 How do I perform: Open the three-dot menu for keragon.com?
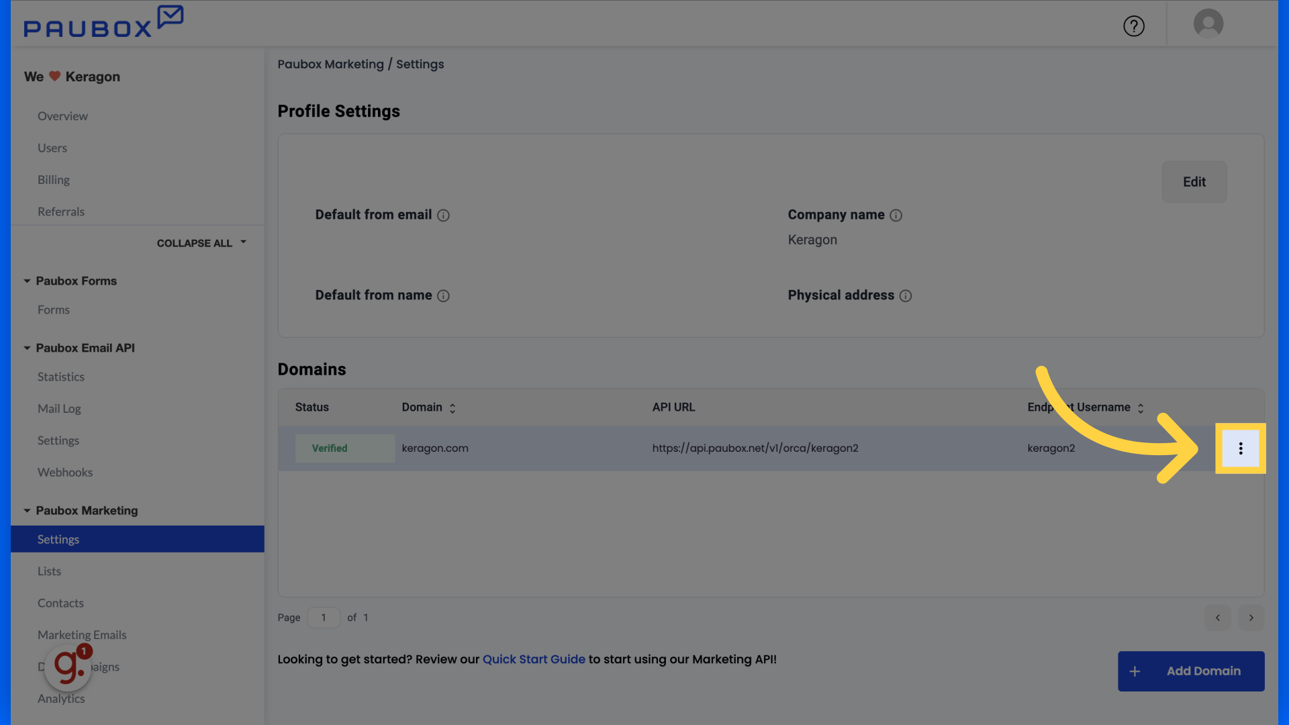[x=1241, y=448]
